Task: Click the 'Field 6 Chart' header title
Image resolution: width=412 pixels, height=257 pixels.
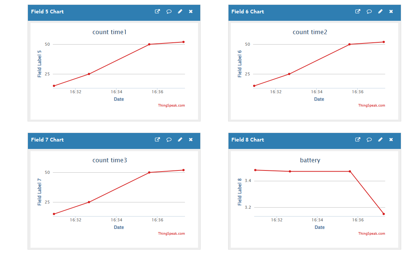Action: pyautogui.click(x=247, y=12)
